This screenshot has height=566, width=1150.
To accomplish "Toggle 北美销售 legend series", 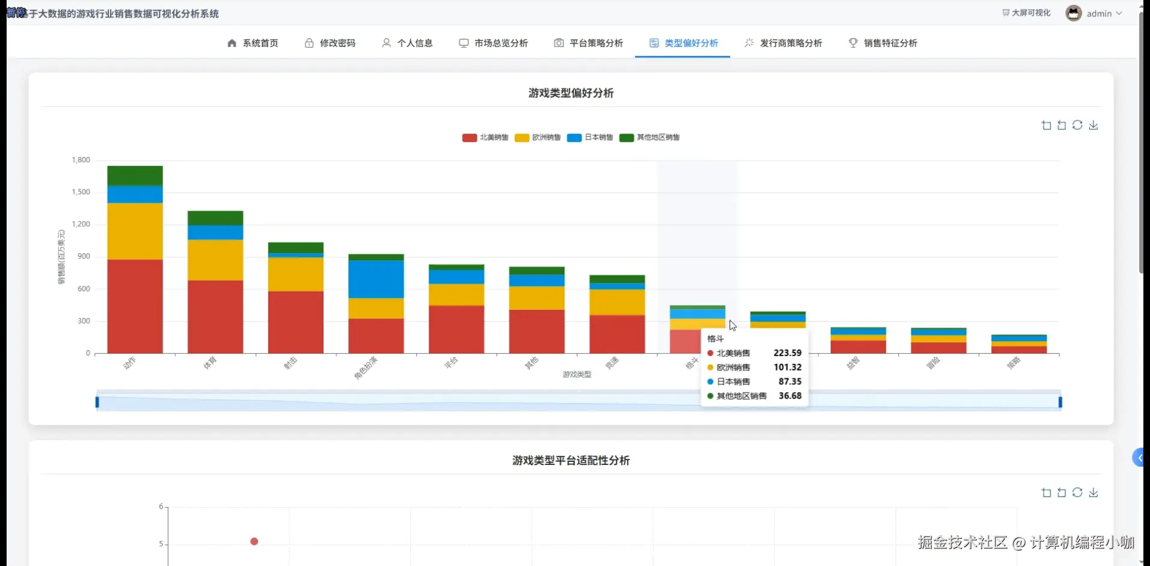I will (485, 137).
